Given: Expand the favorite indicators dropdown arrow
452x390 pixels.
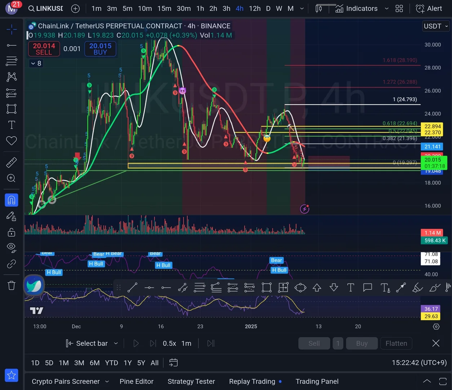Looking at the screenshot, I should click(x=386, y=9).
